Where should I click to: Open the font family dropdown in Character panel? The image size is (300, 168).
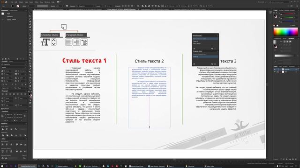click(x=25, y=64)
